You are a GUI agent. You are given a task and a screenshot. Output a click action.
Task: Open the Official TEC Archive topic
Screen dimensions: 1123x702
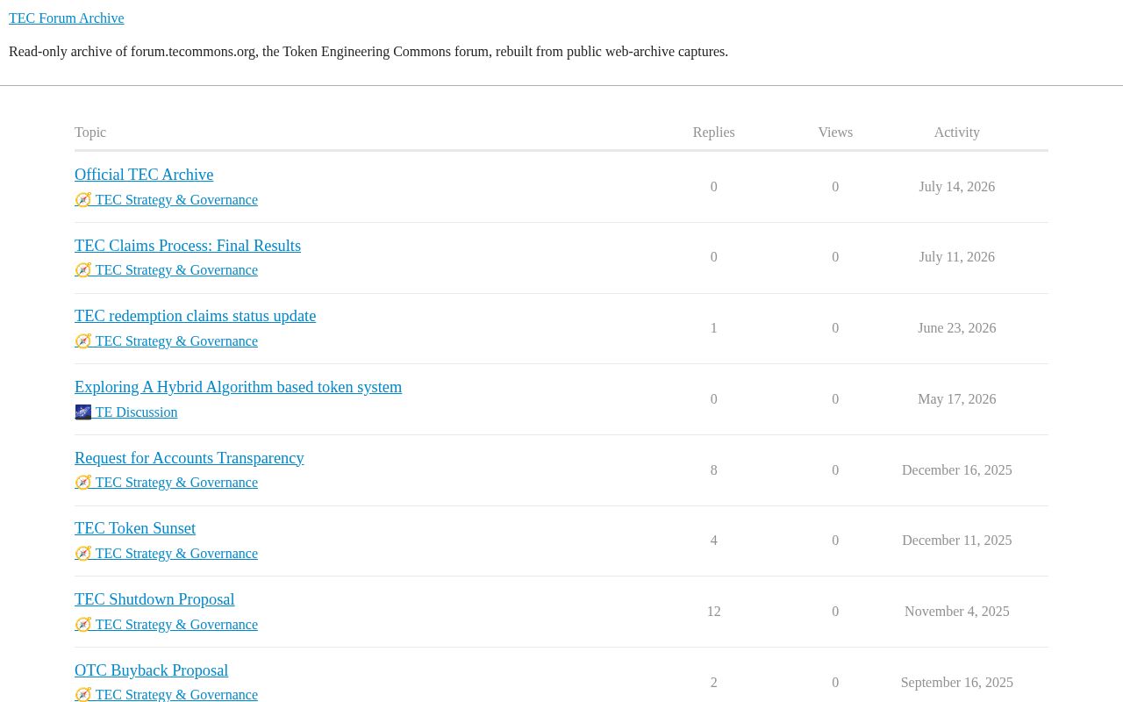144,175
